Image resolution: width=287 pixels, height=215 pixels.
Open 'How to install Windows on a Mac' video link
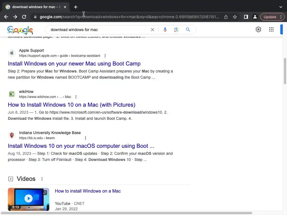pos(88,191)
